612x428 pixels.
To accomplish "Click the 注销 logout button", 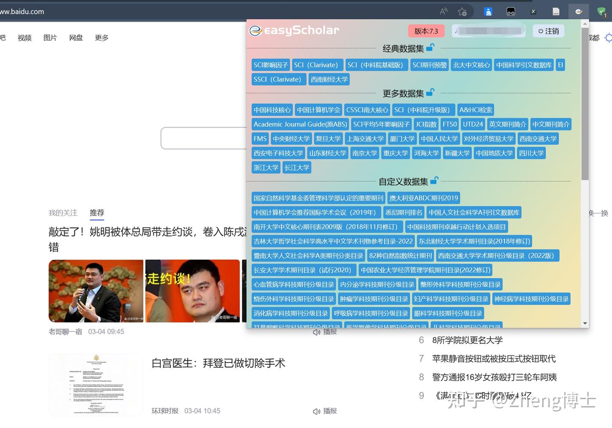I will pos(548,31).
